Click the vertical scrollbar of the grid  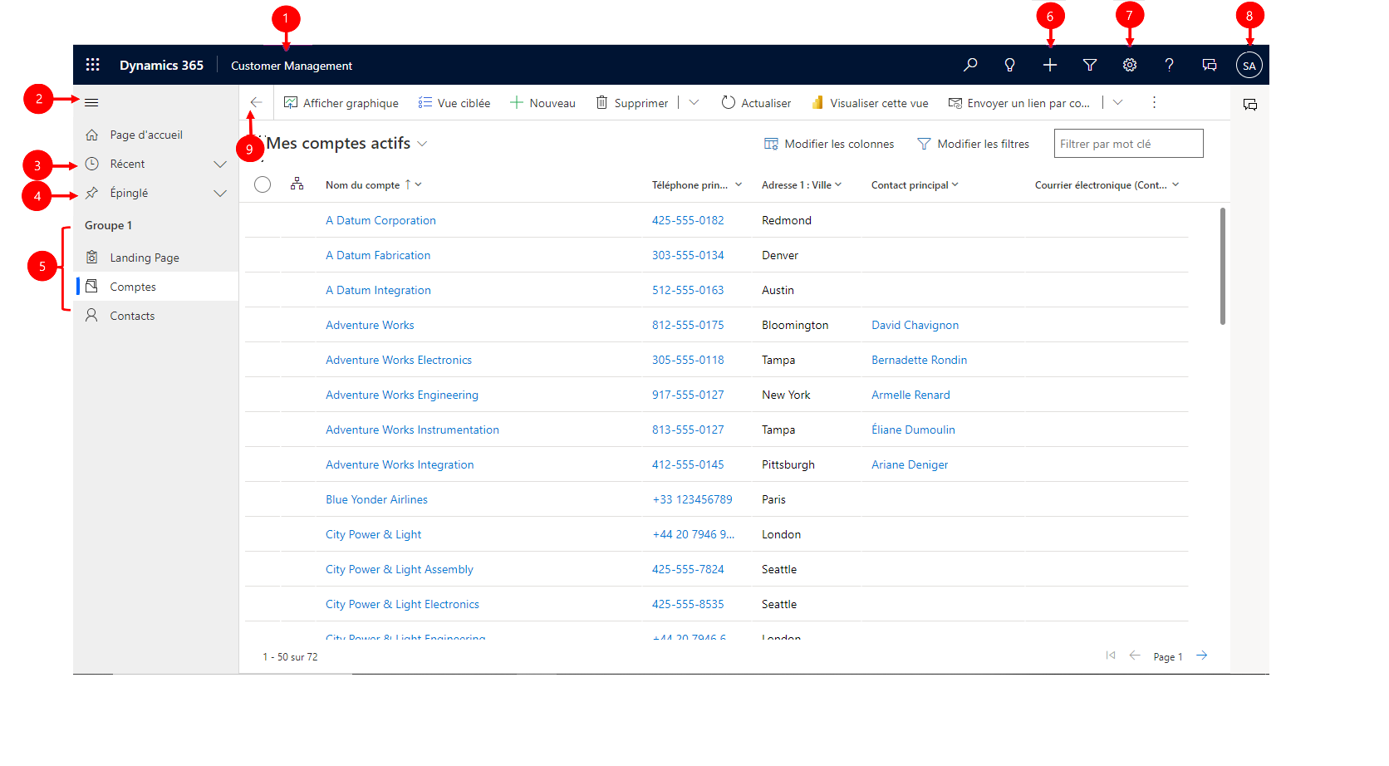point(1223,266)
